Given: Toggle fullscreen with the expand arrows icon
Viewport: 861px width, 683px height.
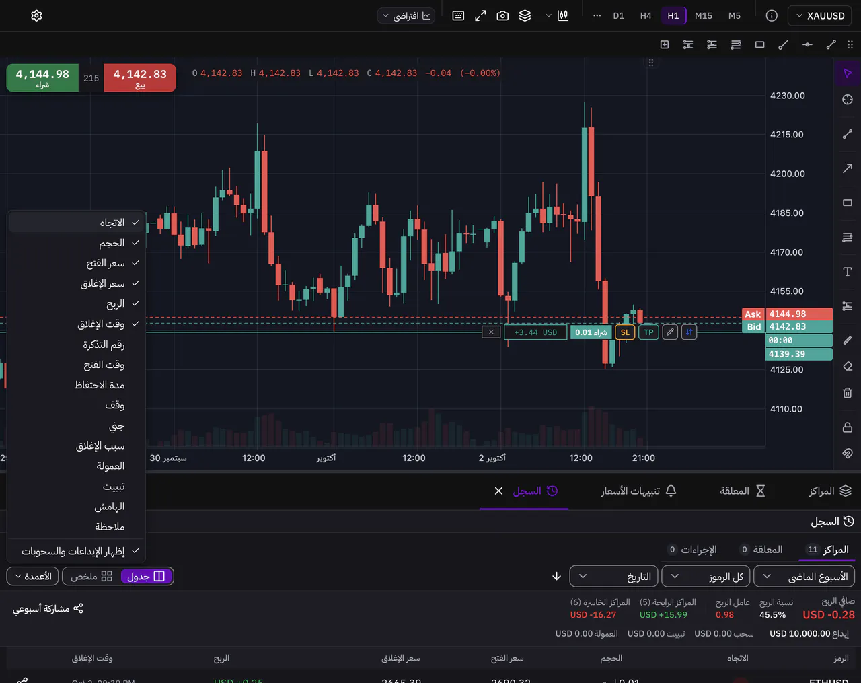Looking at the screenshot, I should click(x=480, y=15).
